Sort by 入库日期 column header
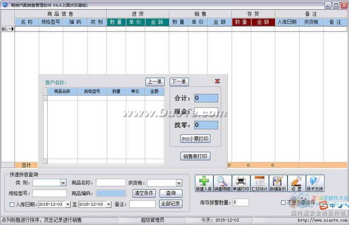349x225 pixels. pyautogui.click(x=287, y=22)
